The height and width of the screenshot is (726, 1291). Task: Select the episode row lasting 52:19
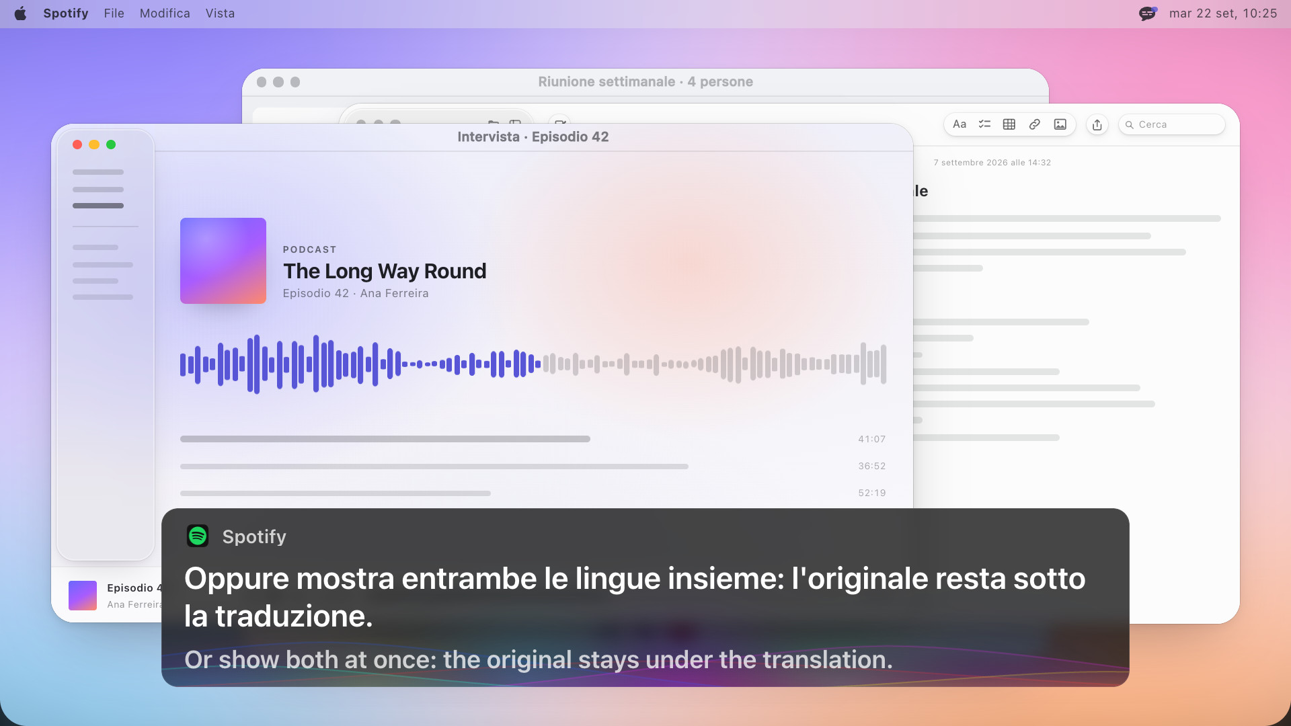(x=533, y=493)
